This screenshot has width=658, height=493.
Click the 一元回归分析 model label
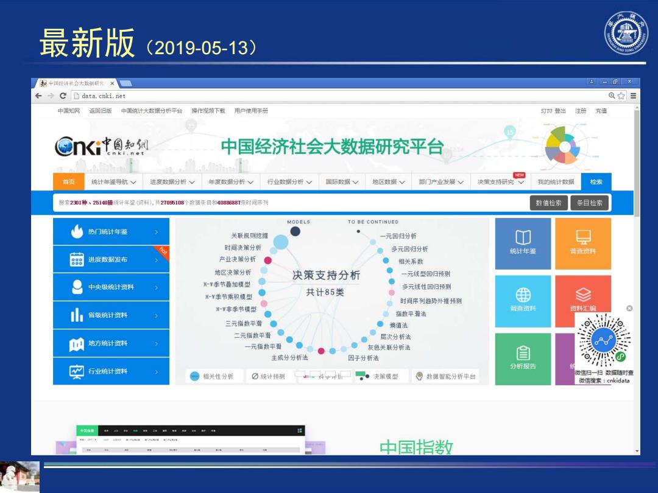click(x=398, y=236)
